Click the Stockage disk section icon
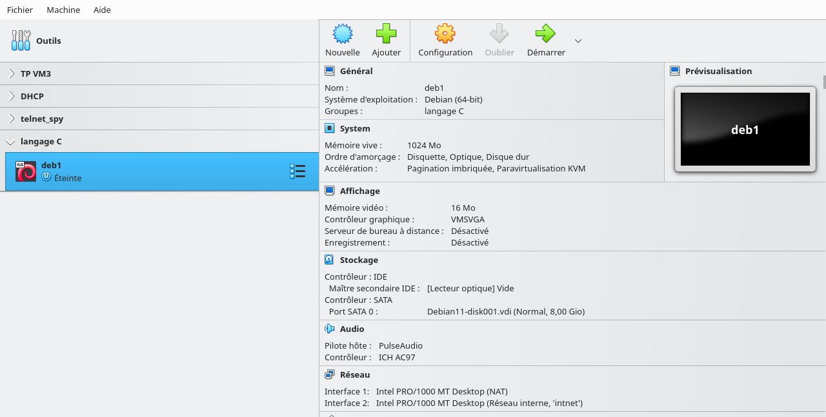This screenshot has height=417, width=826. click(x=330, y=260)
